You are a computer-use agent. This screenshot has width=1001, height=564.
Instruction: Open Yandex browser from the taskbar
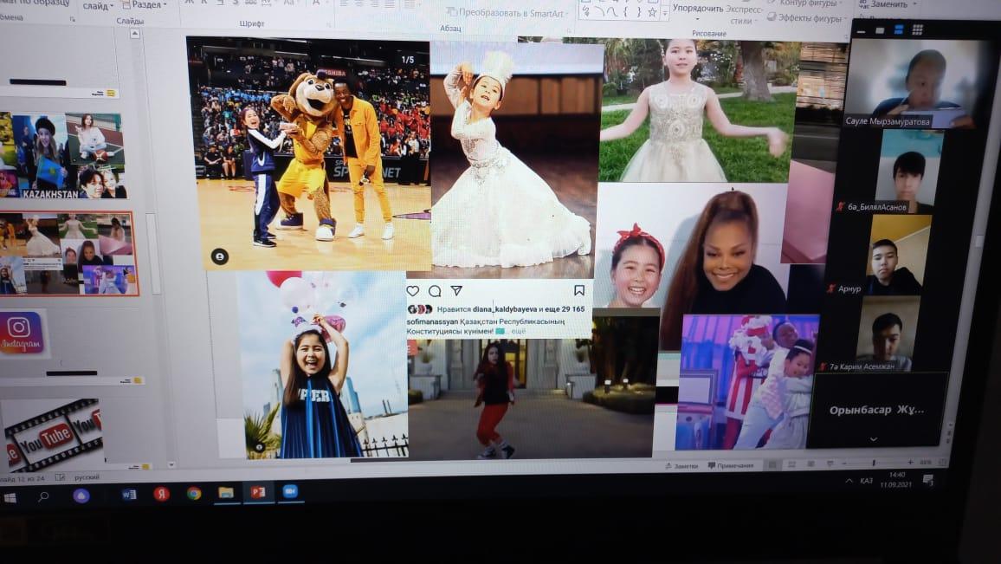click(x=161, y=494)
